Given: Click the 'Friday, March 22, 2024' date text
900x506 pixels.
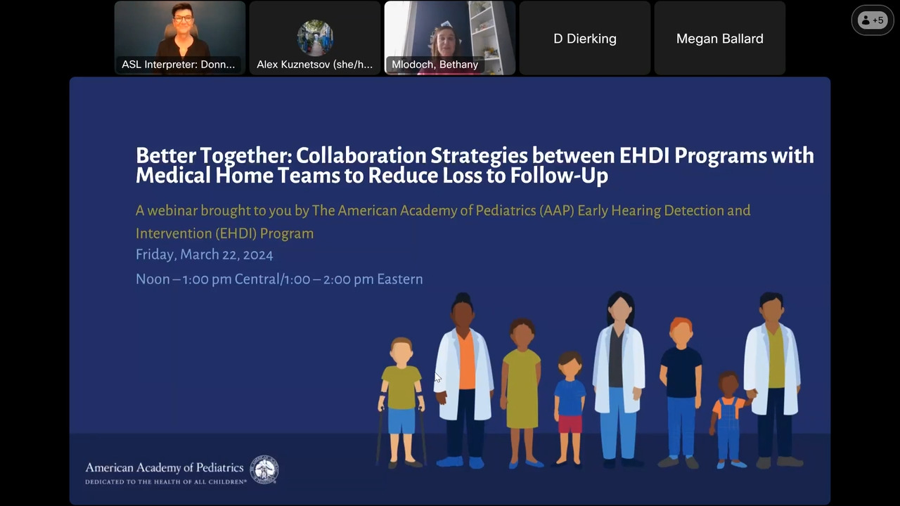Looking at the screenshot, I should [204, 254].
